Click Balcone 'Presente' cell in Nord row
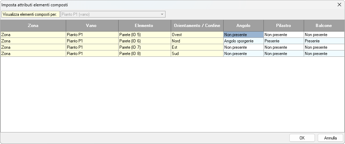 point(324,41)
